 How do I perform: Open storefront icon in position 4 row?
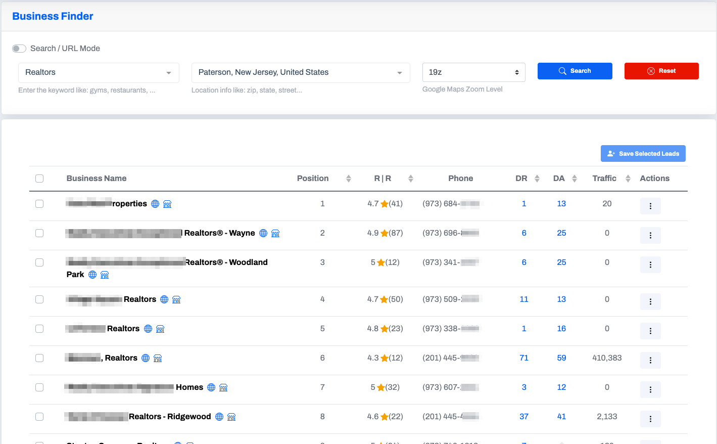(x=176, y=299)
